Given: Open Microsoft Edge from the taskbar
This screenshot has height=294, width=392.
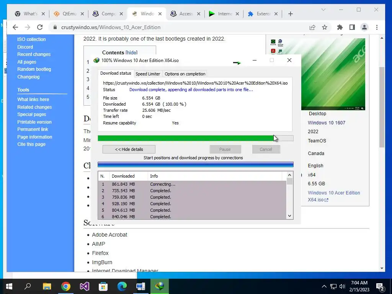Looking at the screenshot, I should click(122, 286).
